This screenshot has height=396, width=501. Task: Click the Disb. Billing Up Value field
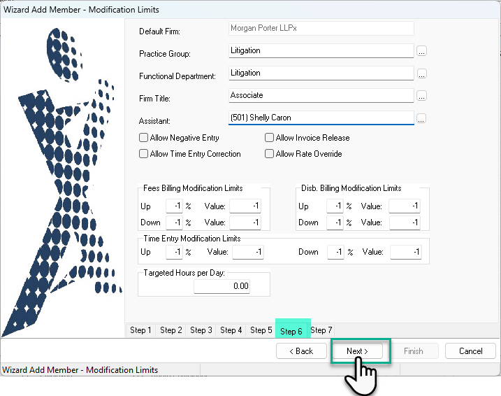coord(405,206)
